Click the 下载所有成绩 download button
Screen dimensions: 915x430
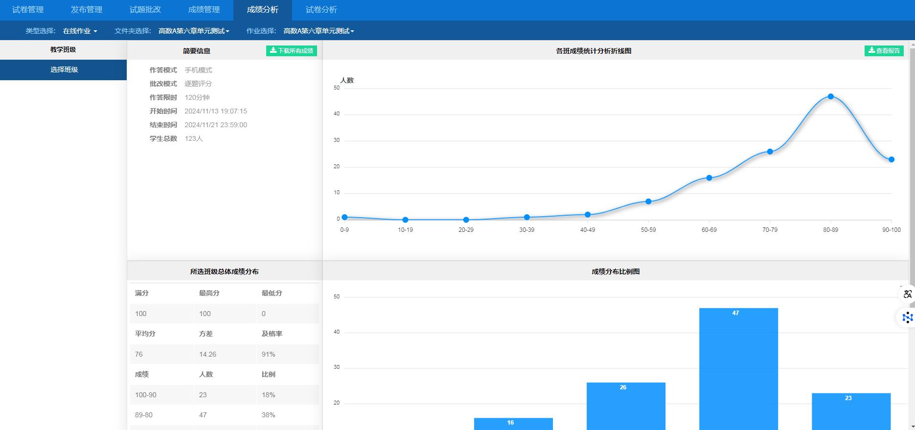click(292, 51)
